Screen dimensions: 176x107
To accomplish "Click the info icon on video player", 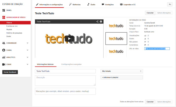I will pyautogui.click(x=101, y=22).
